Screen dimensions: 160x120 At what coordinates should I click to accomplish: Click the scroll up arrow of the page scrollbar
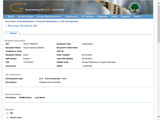tap(158, 3)
